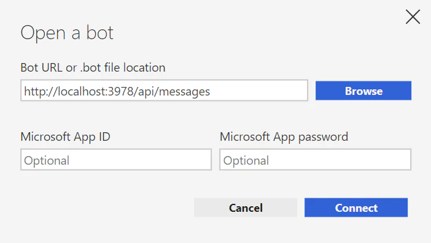Click the 'Open a bot' heading
The width and height of the screenshot is (431, 243).
click(x=67, y=33)
